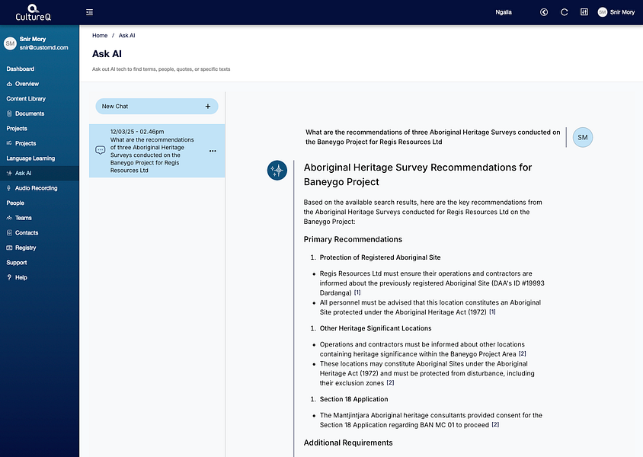Collapse the sidebar menu icon
Screen dimensions: 643x457
click(89, 12)
